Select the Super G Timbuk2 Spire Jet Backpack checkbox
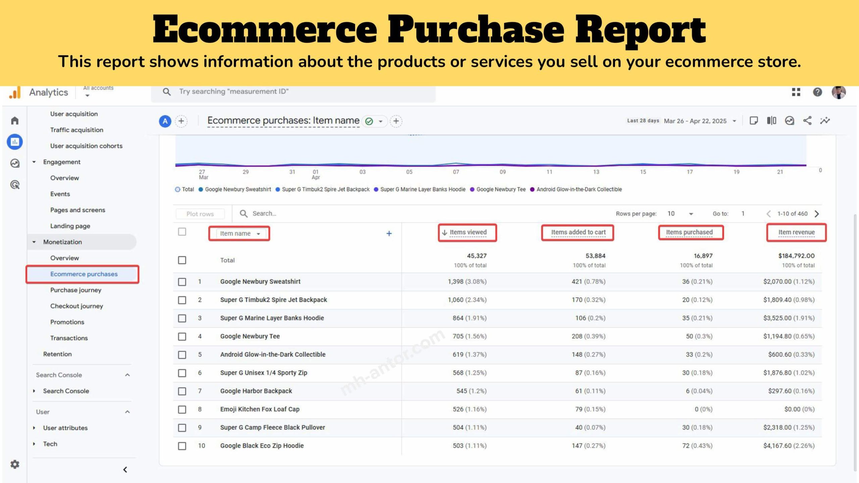Screen dimensions: 859x483 182,300
